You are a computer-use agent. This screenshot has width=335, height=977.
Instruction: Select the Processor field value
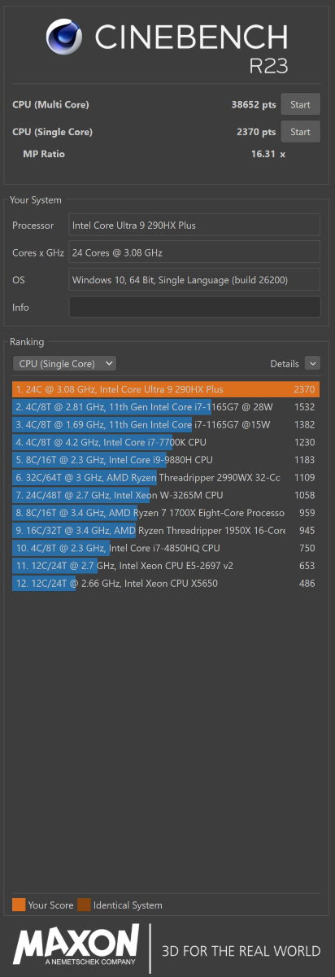(x=194, y=226)
